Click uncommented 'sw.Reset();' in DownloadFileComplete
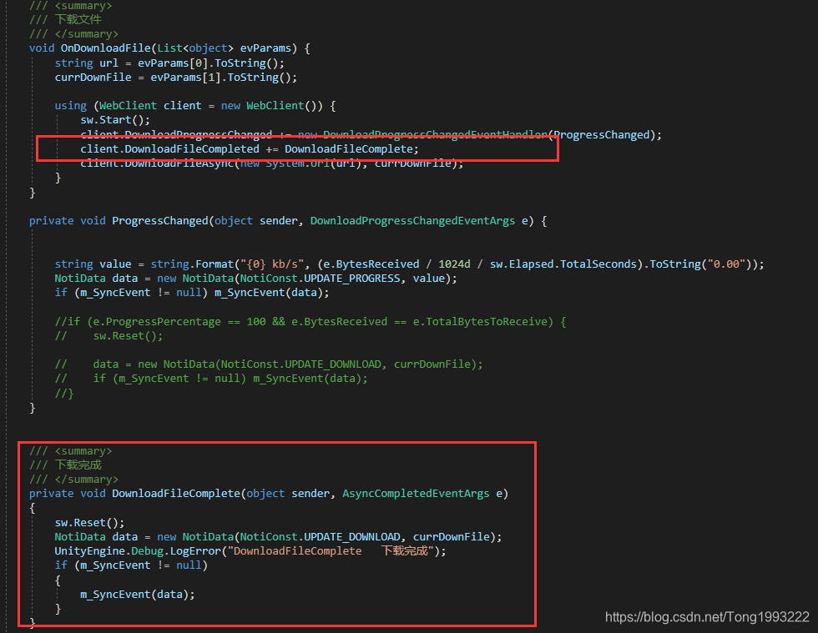 [90, 522]
